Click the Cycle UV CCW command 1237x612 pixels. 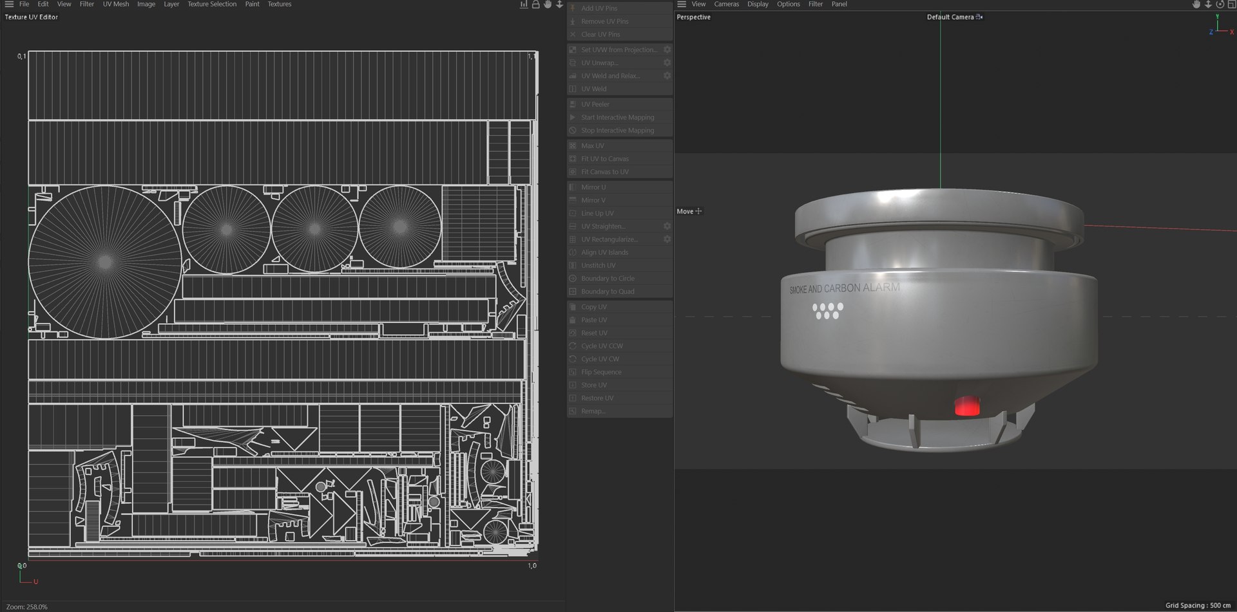pos(620,346)
